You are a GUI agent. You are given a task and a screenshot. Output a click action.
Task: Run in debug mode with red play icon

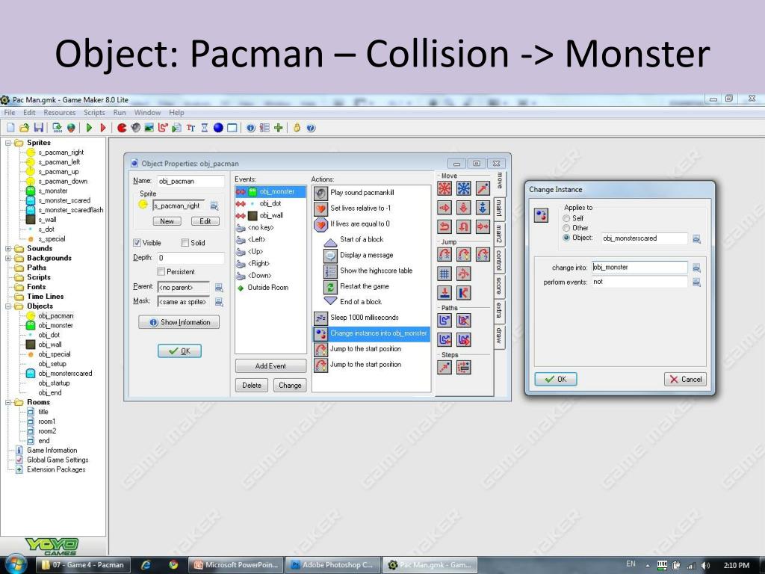click(103, 128)
